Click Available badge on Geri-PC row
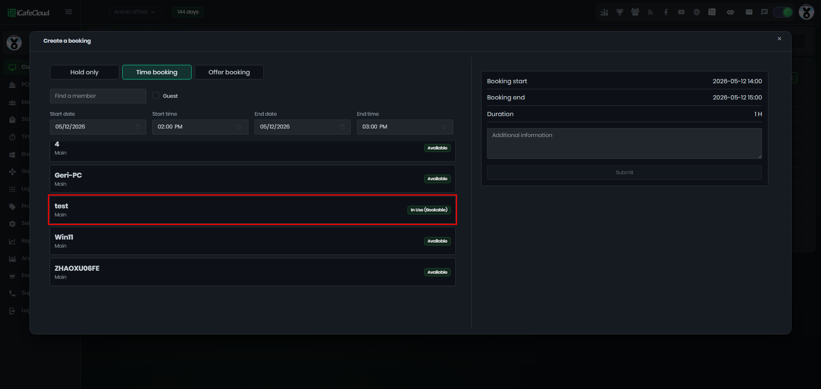The height and width of the screenshot is (389, 821). [437, 179]
